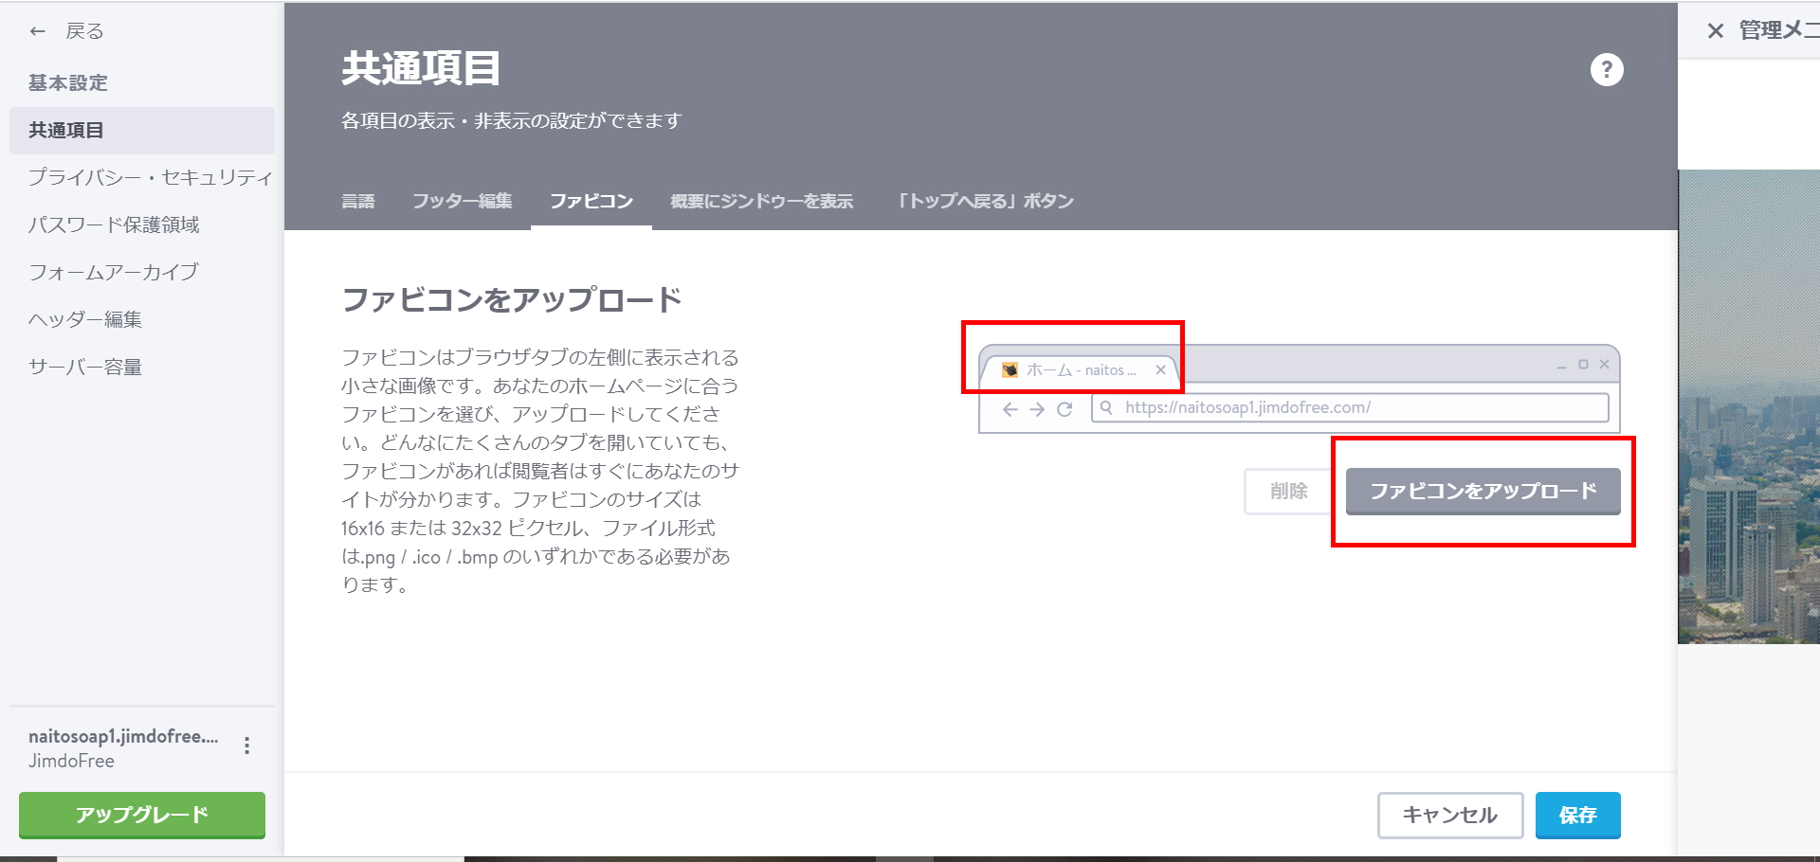Switch to the 言語 tab

(358, 201)
